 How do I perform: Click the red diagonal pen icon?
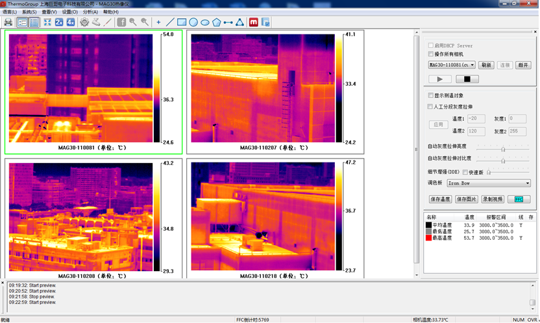pos(108,22)
